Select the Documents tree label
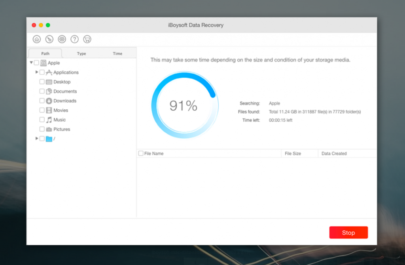Image resolution: width=405 pixels, height=265 pixels. click(65, 92)
